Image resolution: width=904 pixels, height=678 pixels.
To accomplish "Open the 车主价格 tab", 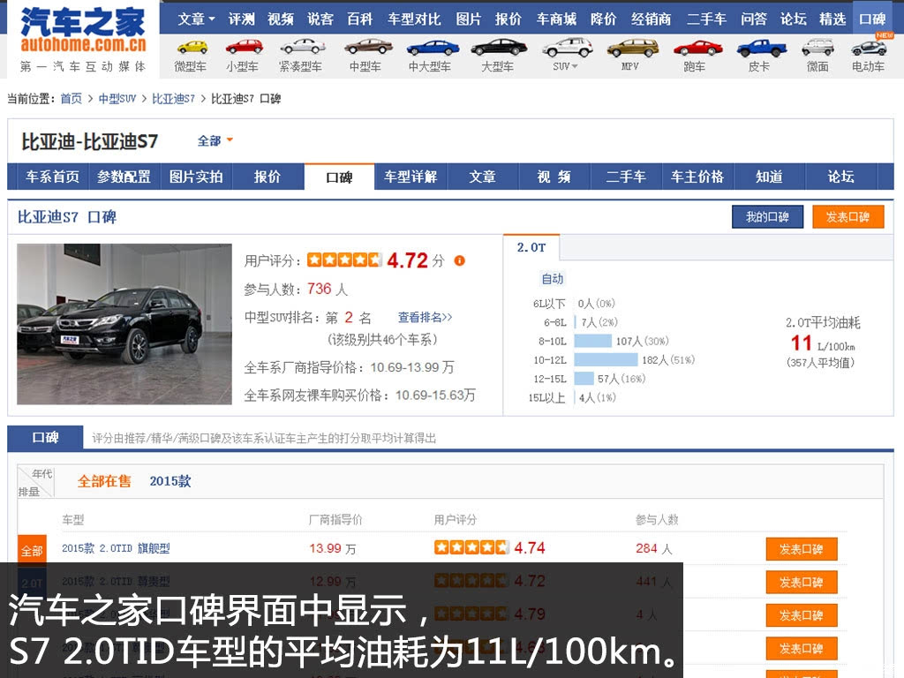I will (x=697, y=177).
